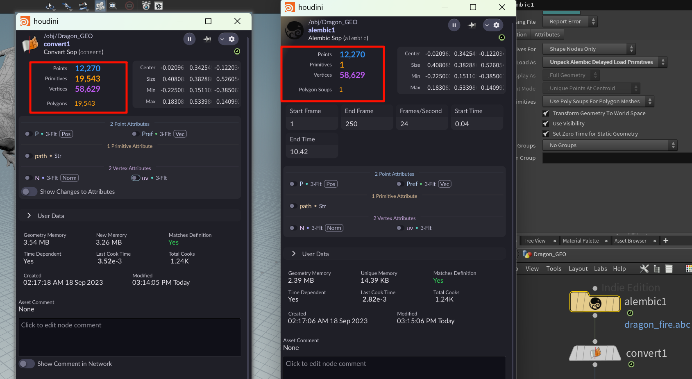692x379 pixels.
Task: Pin the convert1 info window
Action: (x=207, y=39)
